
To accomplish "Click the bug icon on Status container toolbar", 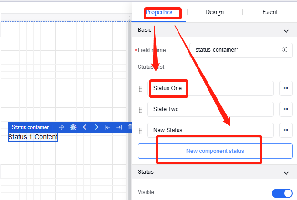I will 73,127.
